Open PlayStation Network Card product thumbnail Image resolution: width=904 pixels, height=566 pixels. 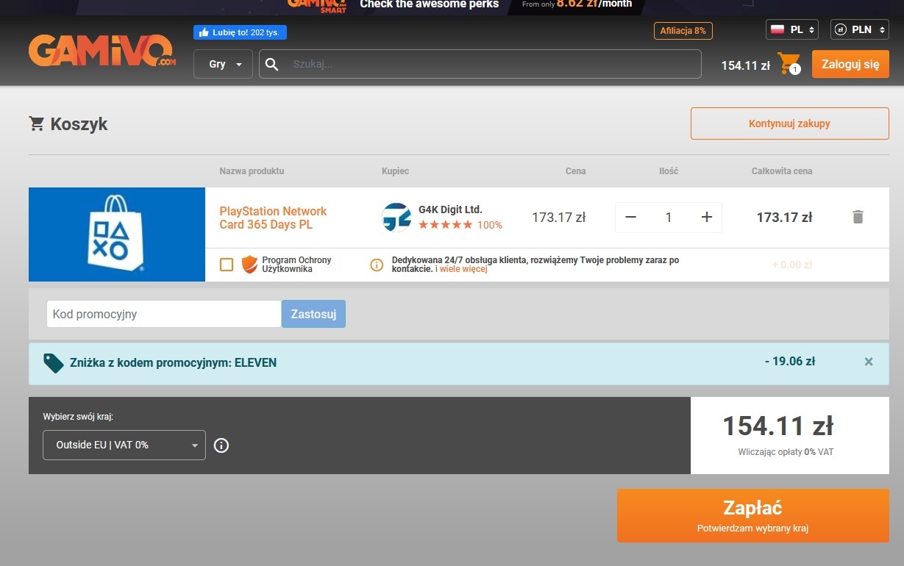[117, 234]
